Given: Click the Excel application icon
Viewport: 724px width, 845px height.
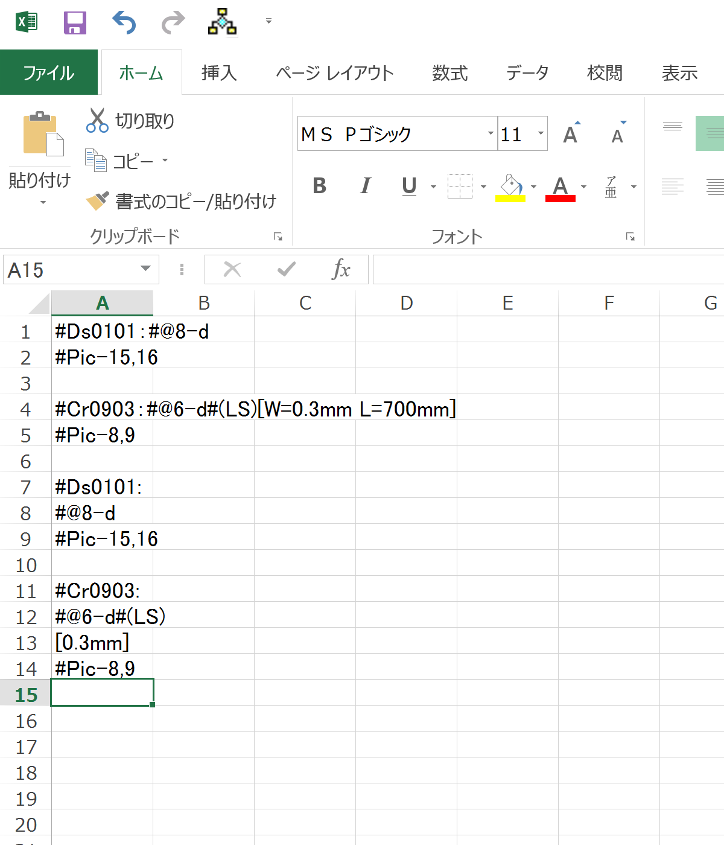Looking at the screenshot, I should tap(26, 22).
